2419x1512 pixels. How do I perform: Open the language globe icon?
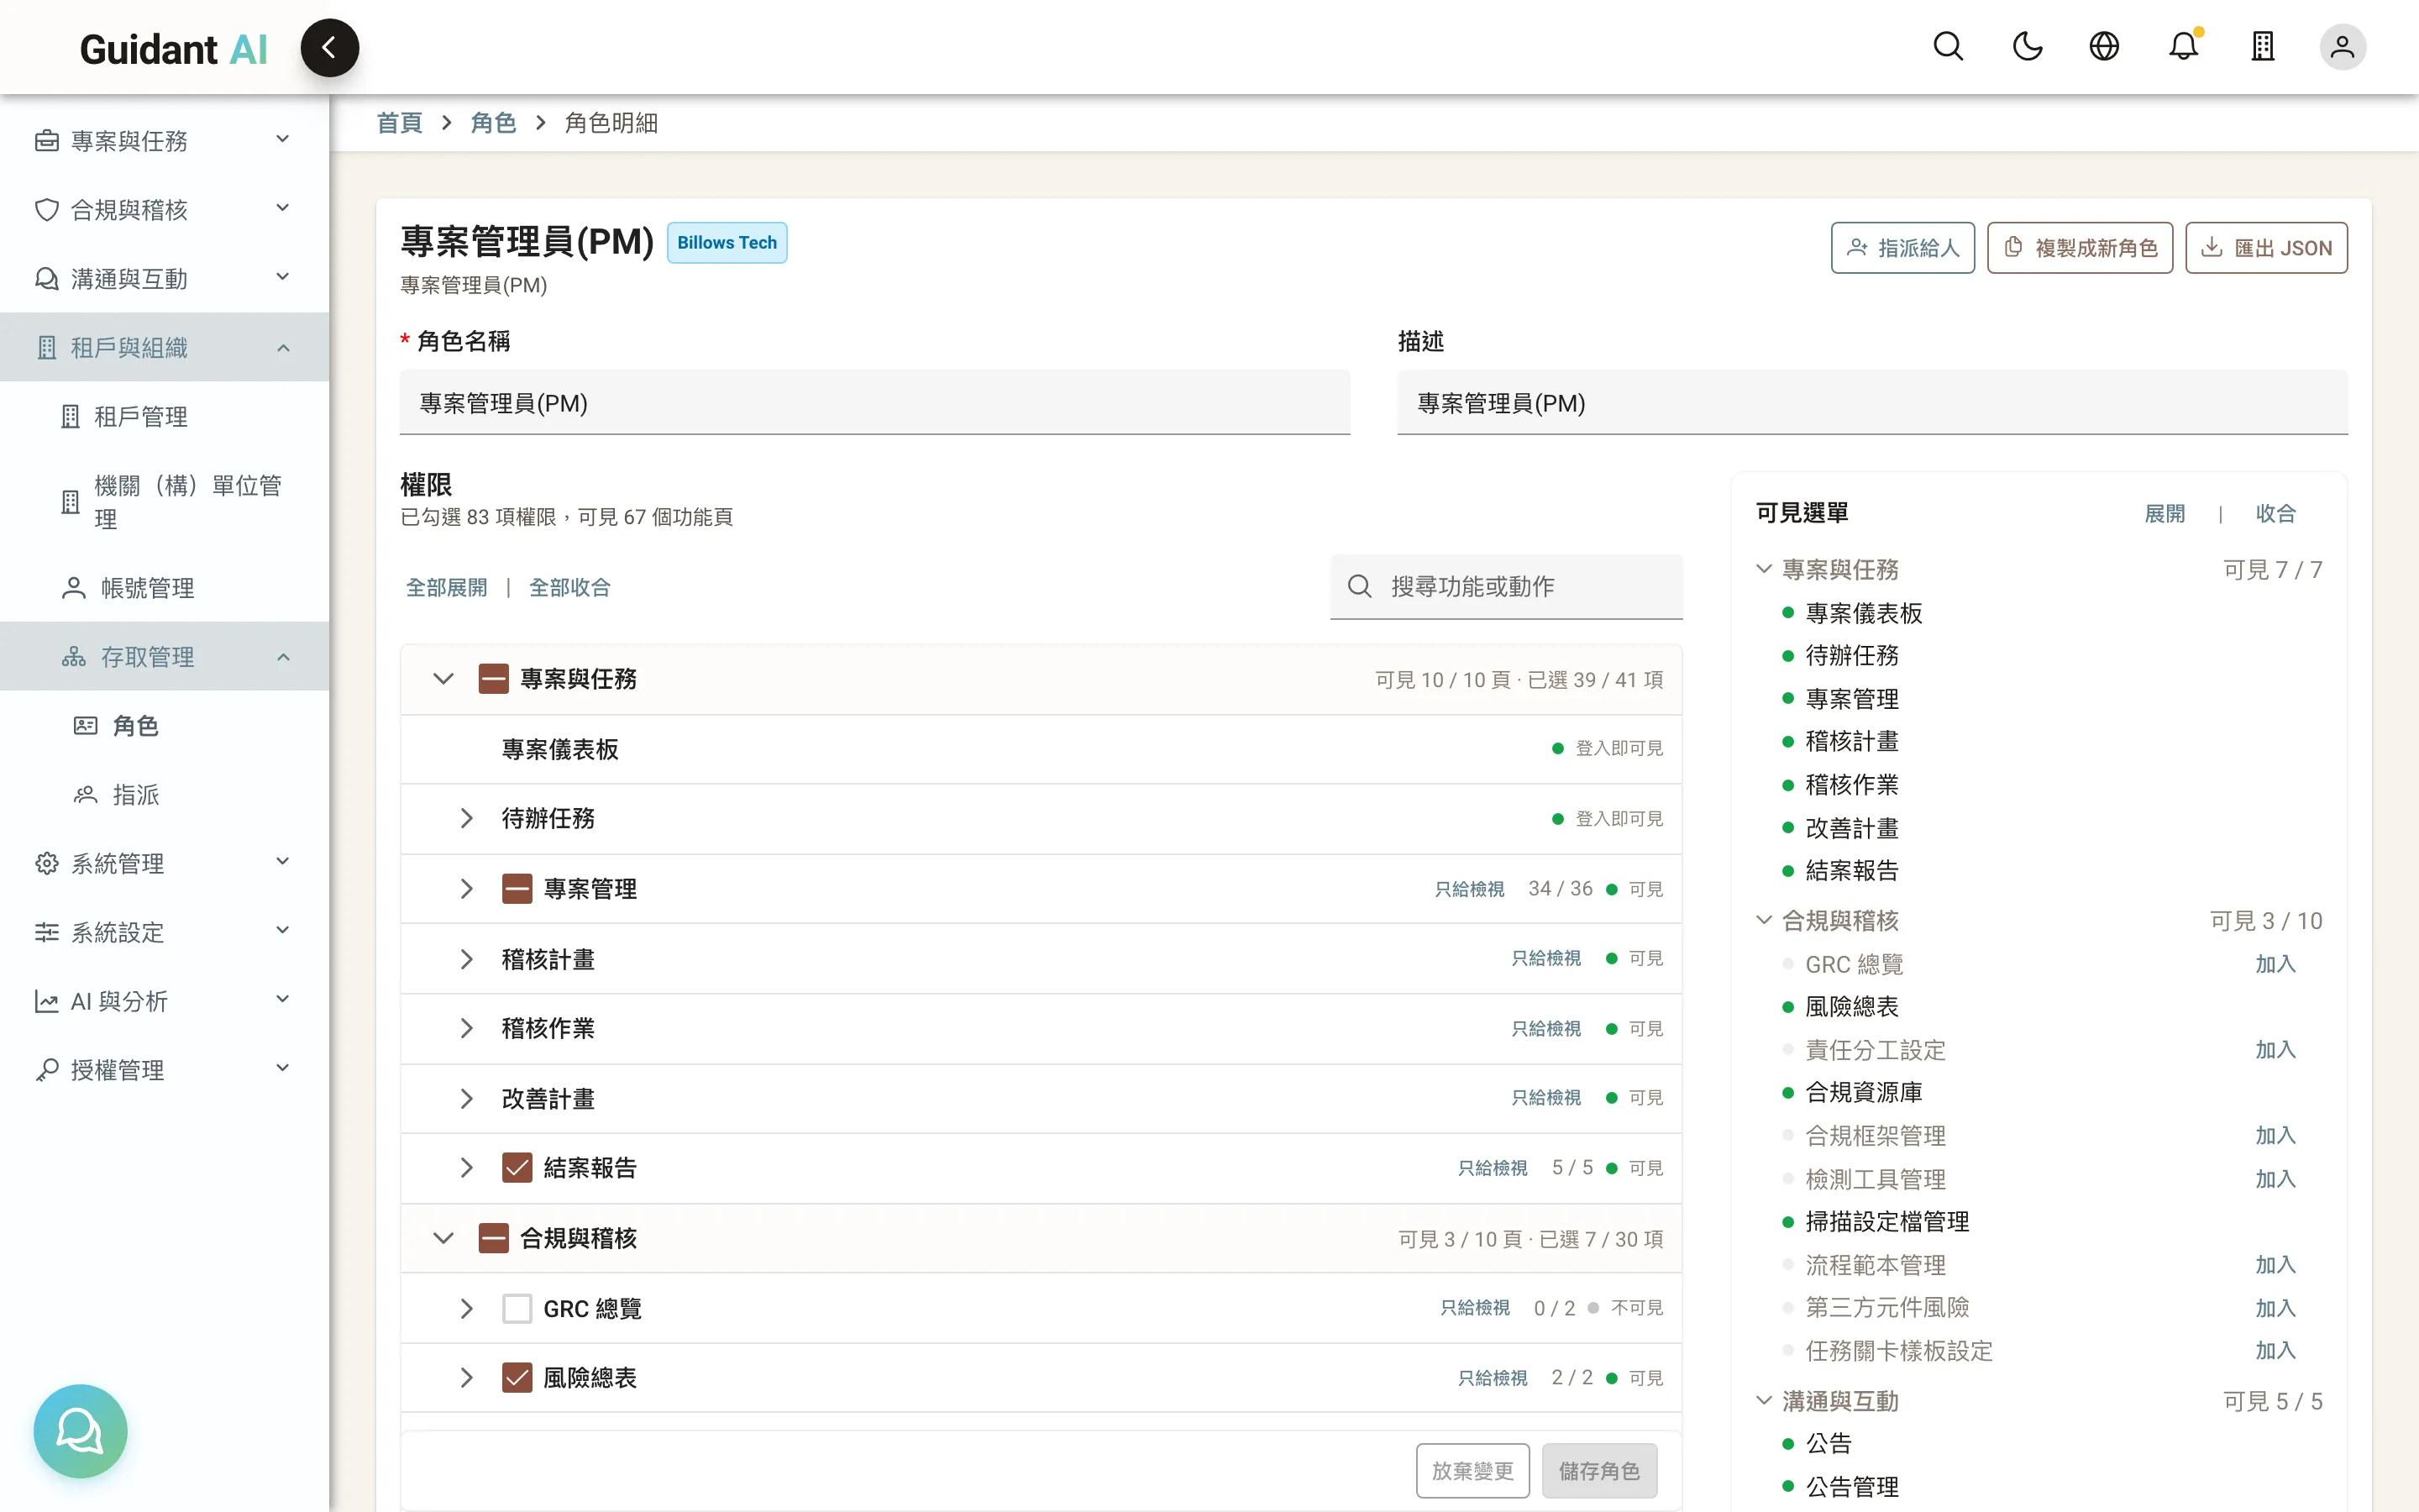2104,47
